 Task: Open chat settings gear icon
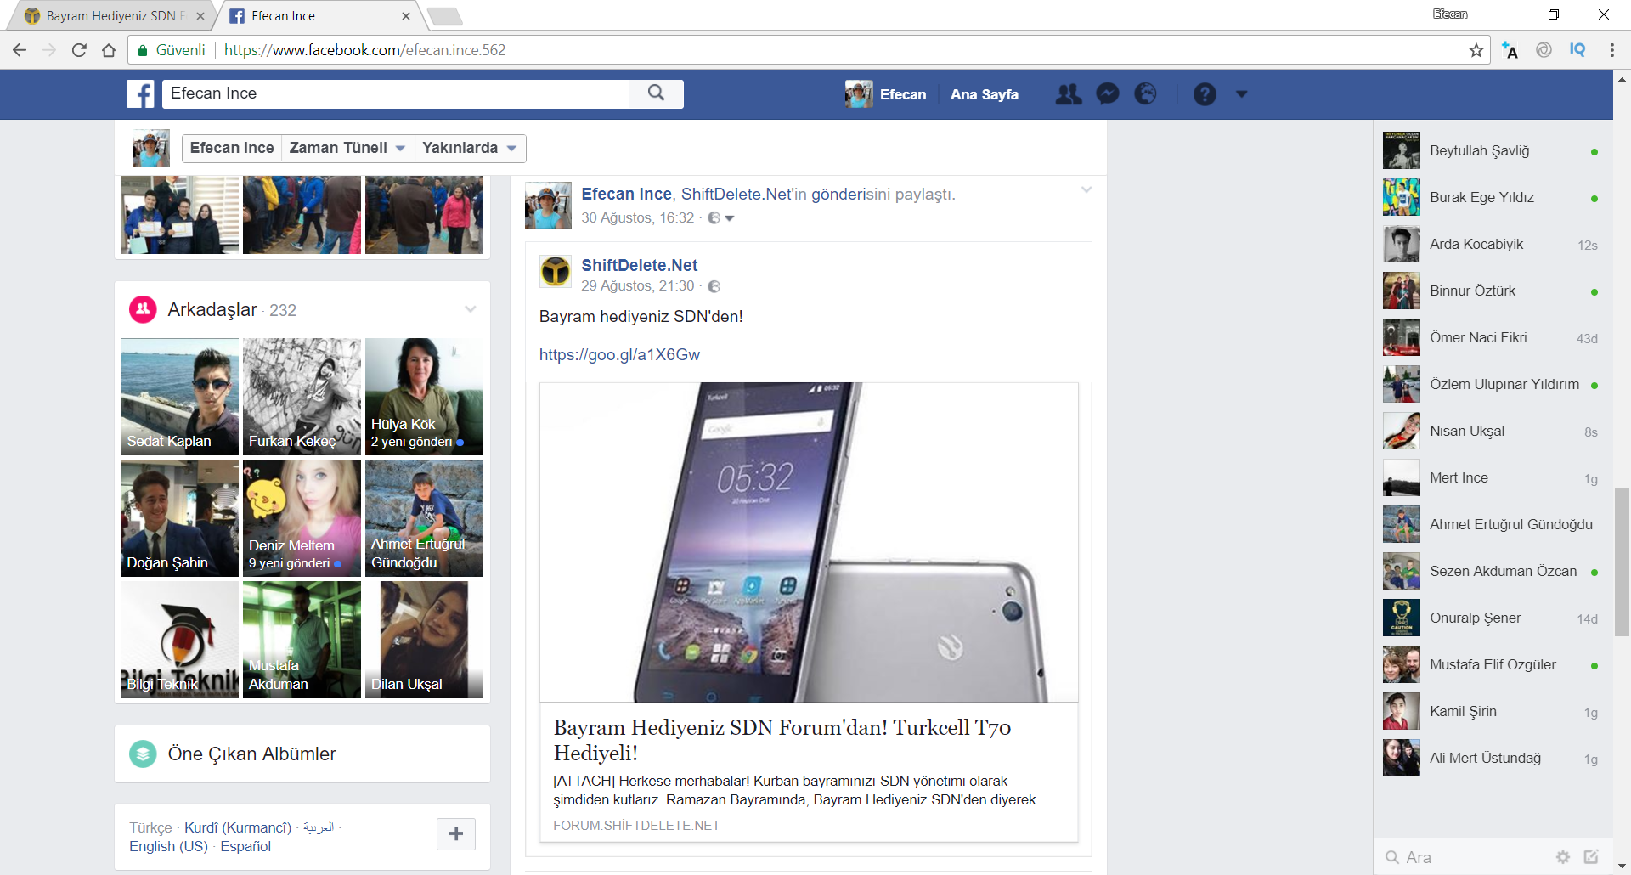pyautogui.click(x=1563, y=857)
